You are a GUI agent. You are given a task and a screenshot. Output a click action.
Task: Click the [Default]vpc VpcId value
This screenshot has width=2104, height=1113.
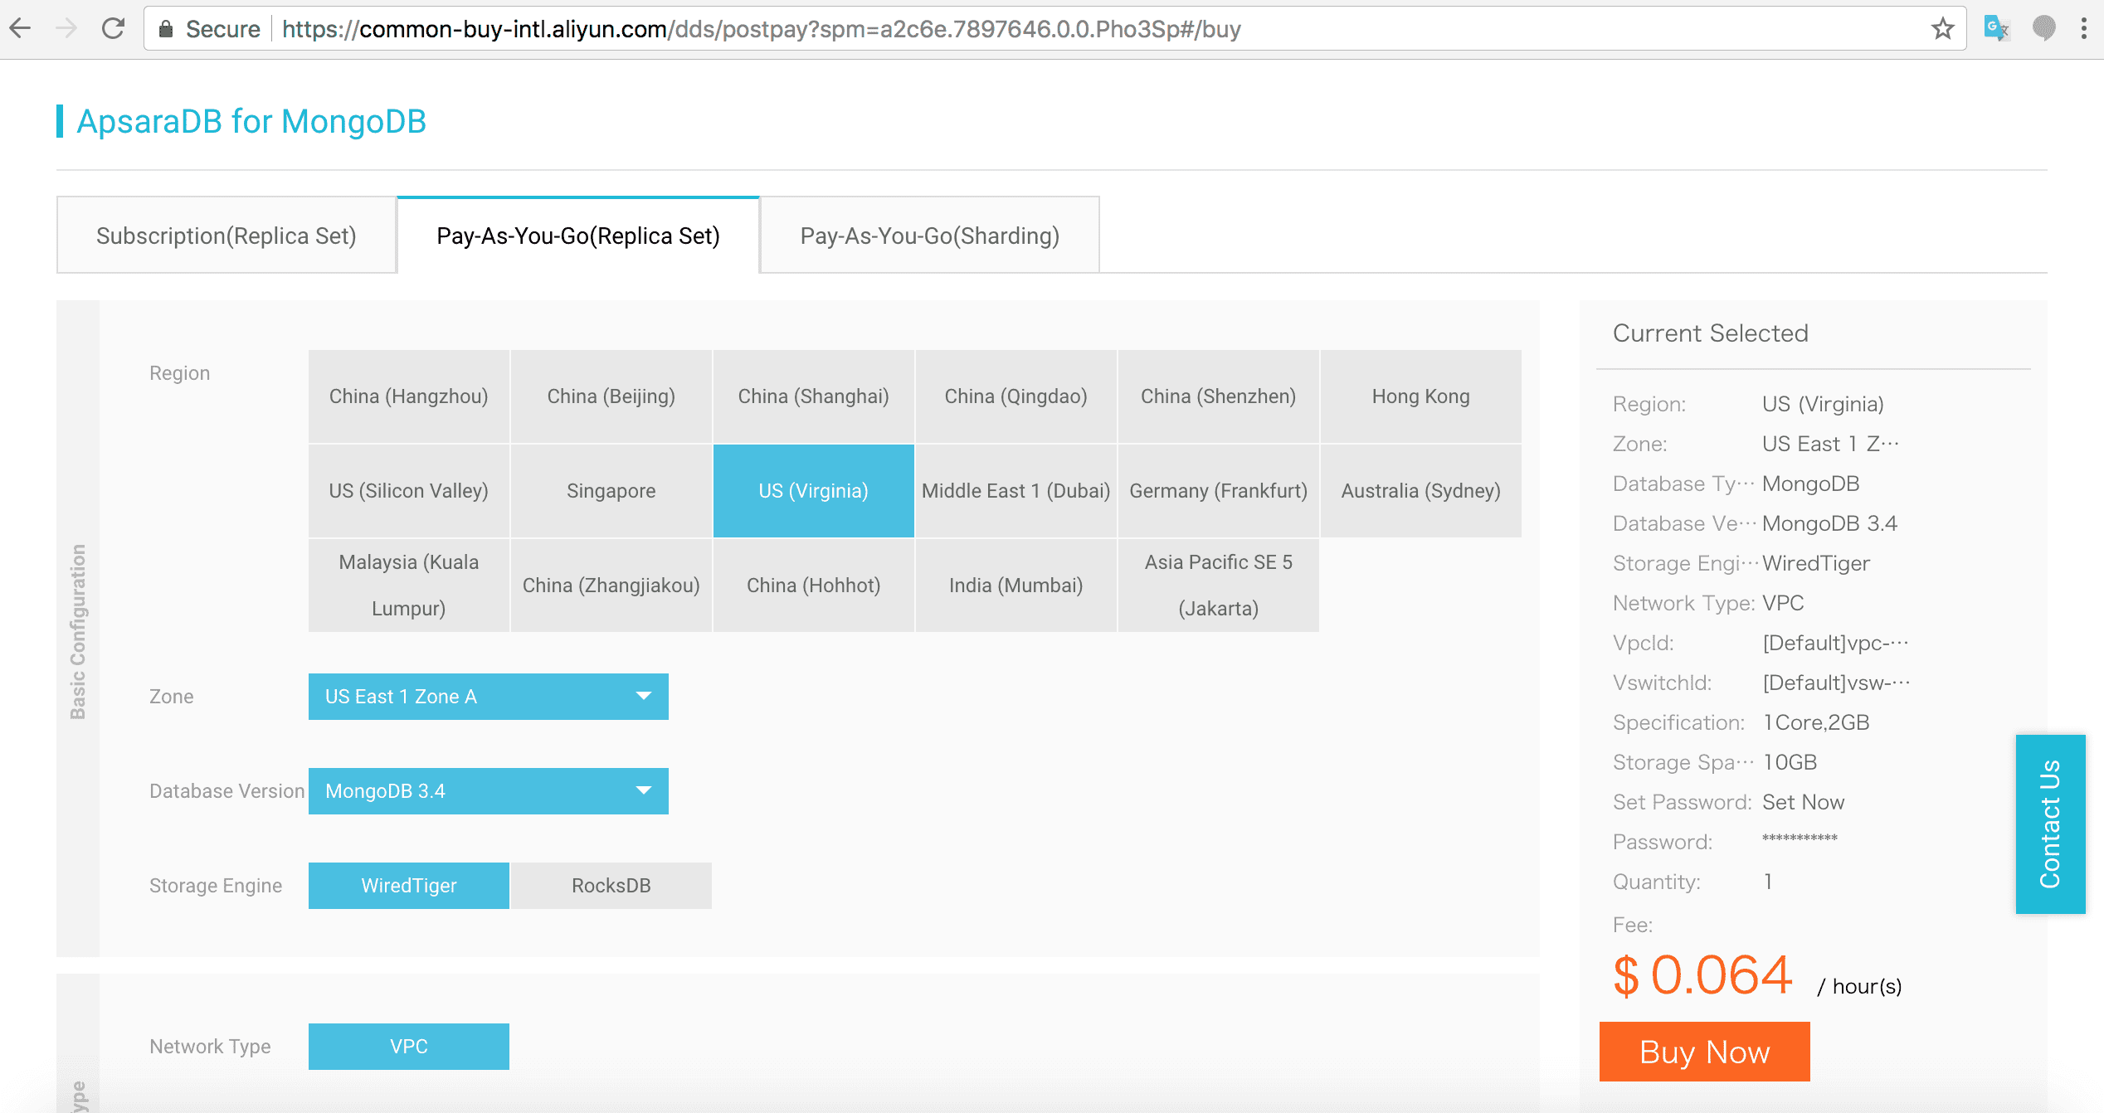pyautogui.click(x=1836, y=643)
